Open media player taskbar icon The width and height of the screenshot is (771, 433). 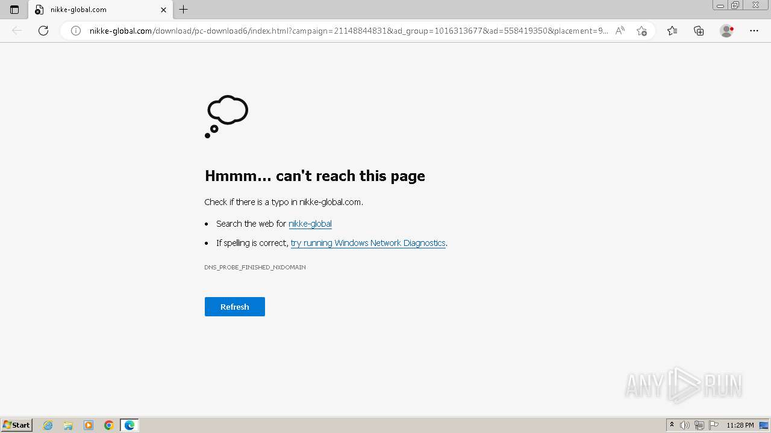89,425
